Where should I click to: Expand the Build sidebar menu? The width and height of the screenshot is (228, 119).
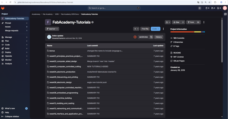pyautogui.click(x=14, y=48)
